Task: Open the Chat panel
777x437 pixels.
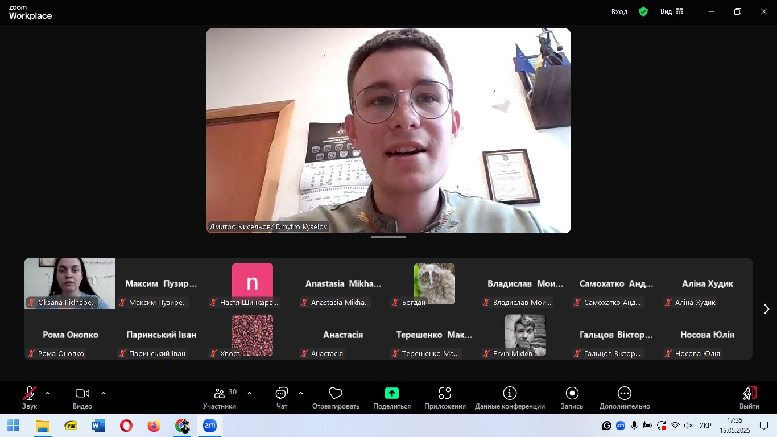Action: coord(282,394)
